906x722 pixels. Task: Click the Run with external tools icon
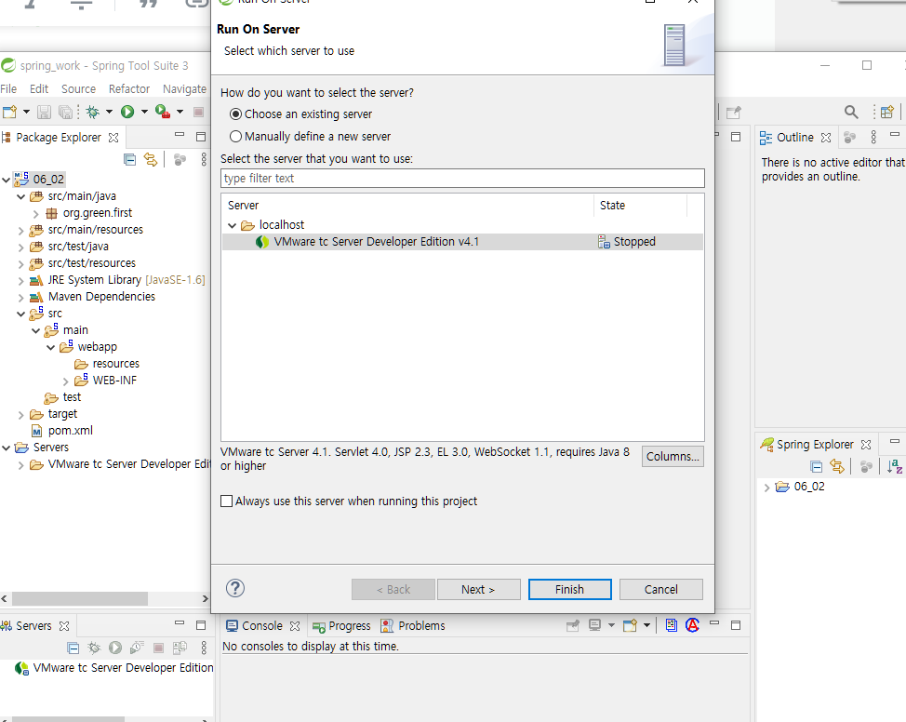(x=163, y=112)
